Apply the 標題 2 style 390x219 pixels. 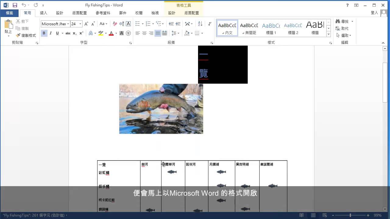[293, 28]
